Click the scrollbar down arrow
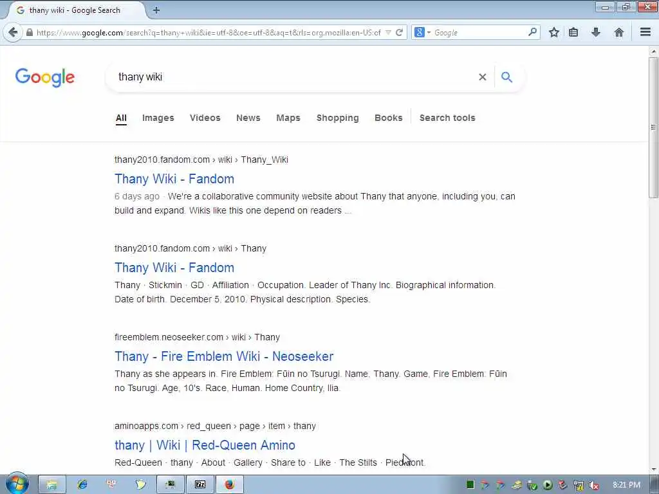 [x=653, y=470]
